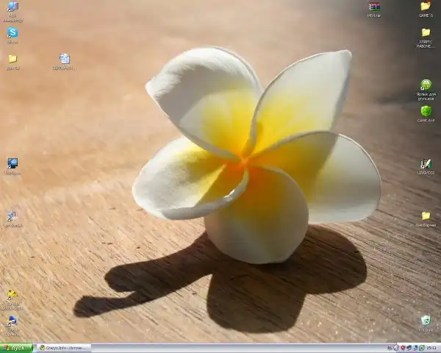Click the Start button
441x353 pixels.
tap(16, 348)
